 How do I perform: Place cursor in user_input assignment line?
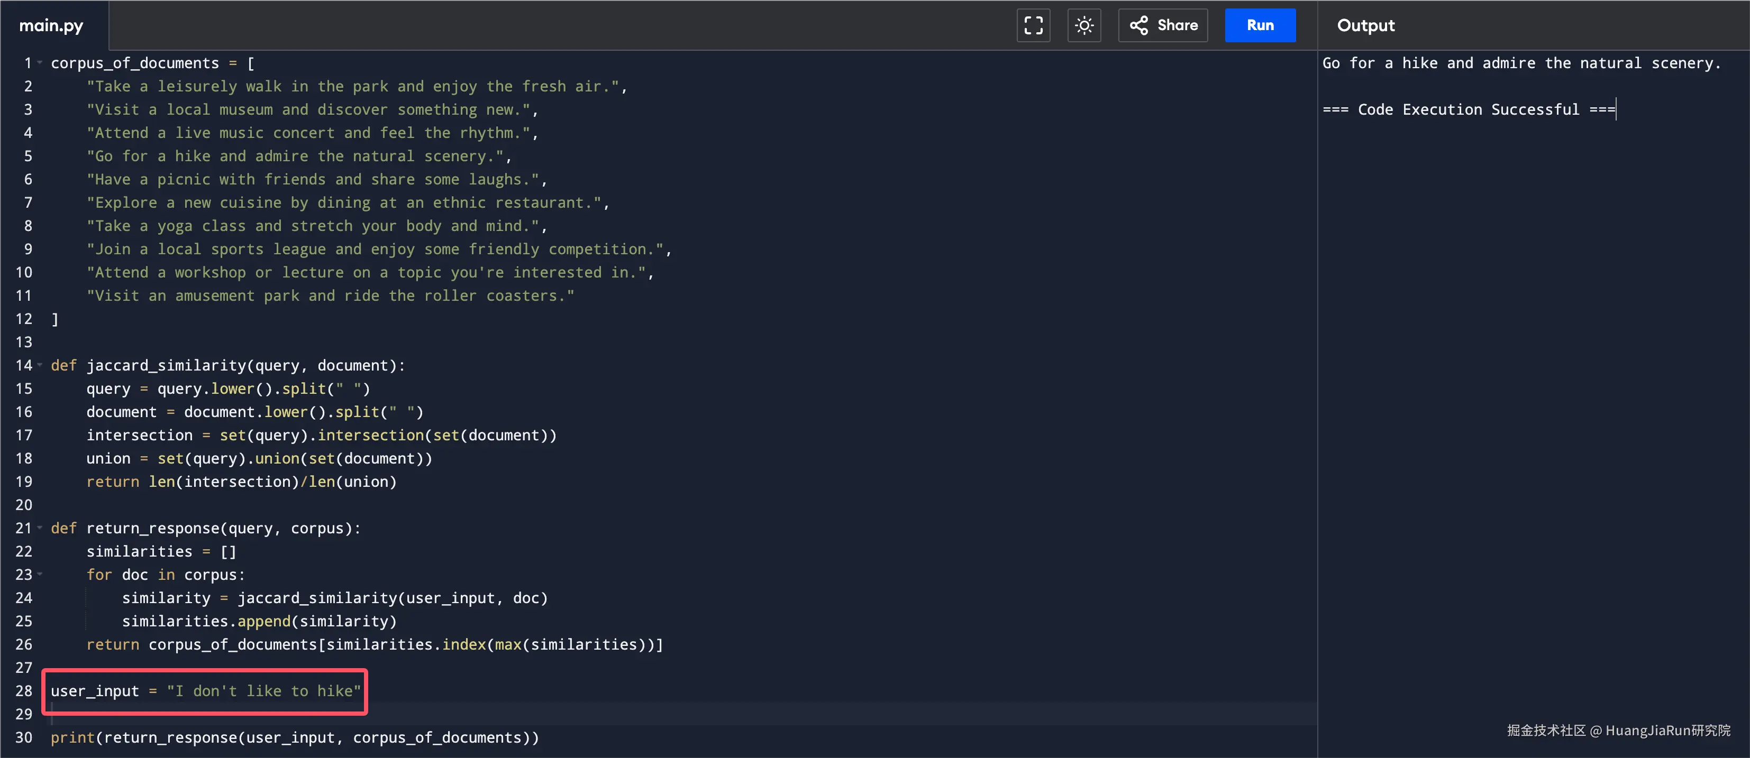pyautogui.click(x=205, y=691)
